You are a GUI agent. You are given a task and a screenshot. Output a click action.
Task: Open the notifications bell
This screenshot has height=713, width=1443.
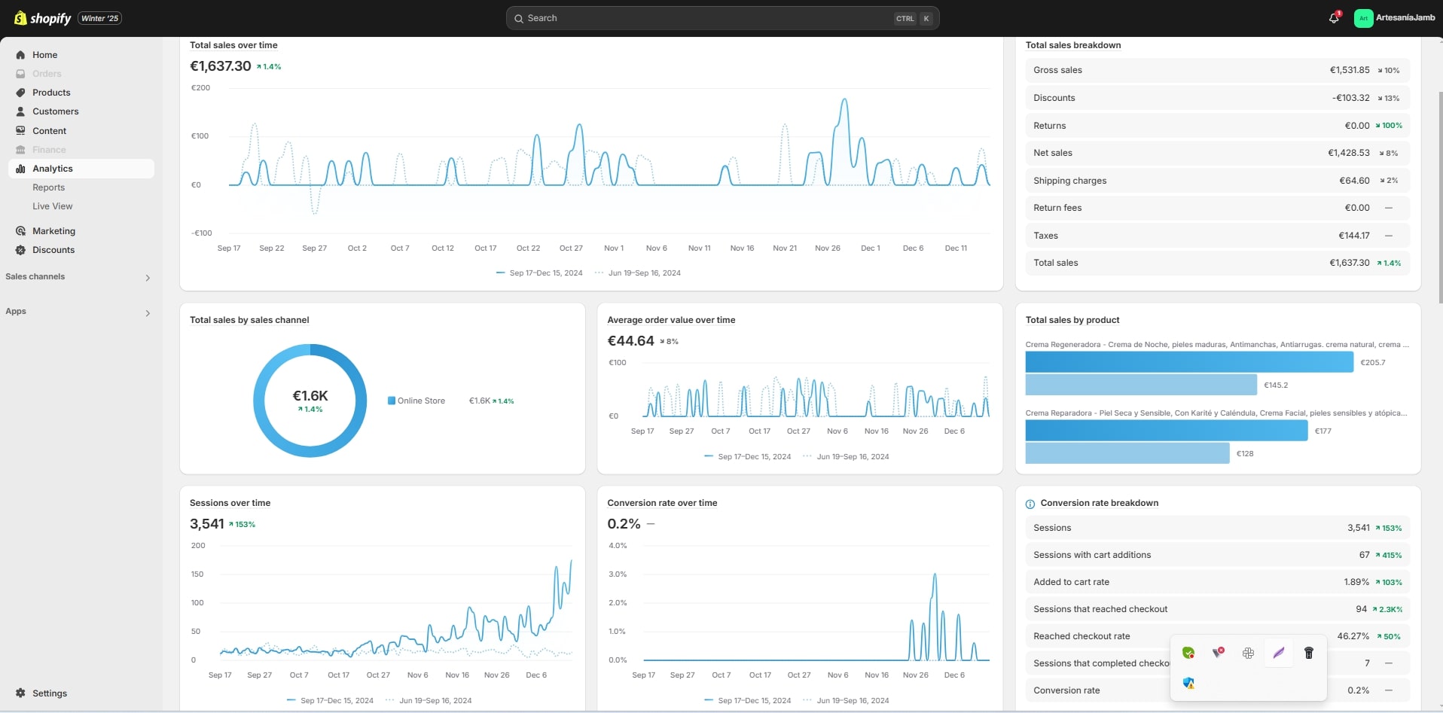[1334, 18]
